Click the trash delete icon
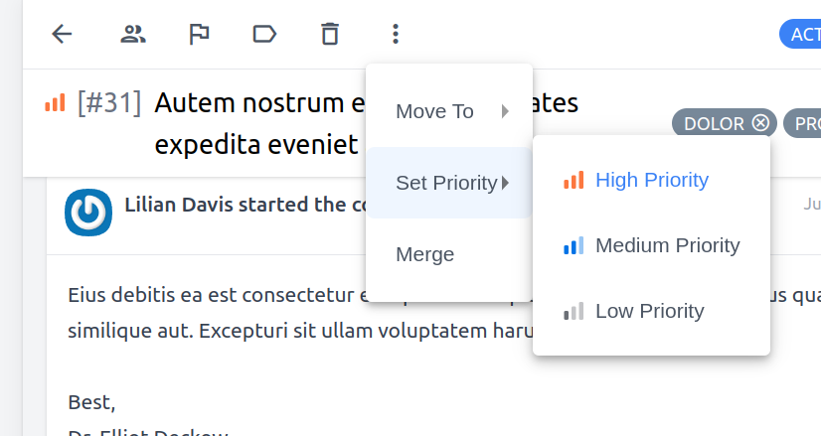This screenshot has height=436, width=821. click(330, 35)
